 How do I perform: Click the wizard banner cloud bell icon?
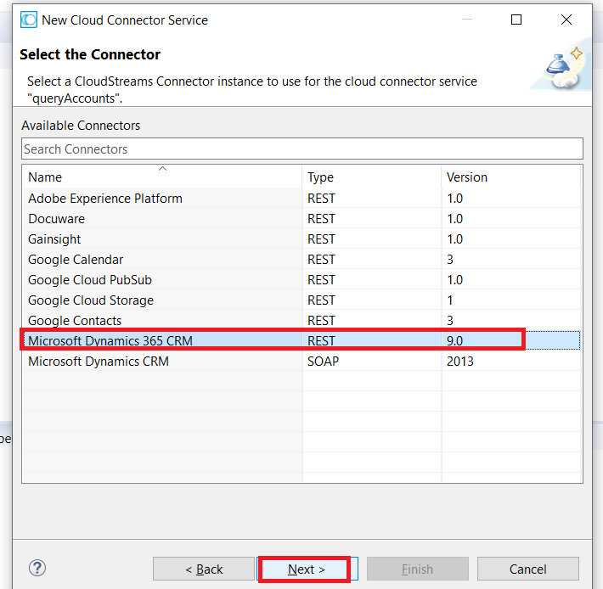point(563,70)
